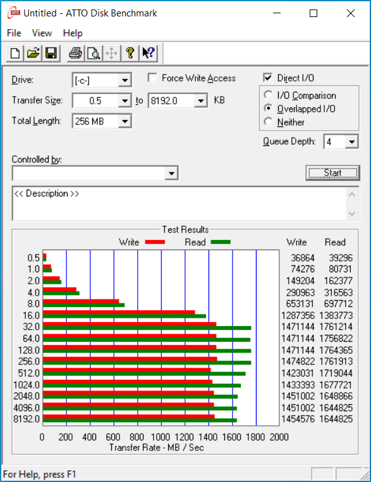
Task: Enable Force Write Access checkbox
Action: (x=152, y=78)
